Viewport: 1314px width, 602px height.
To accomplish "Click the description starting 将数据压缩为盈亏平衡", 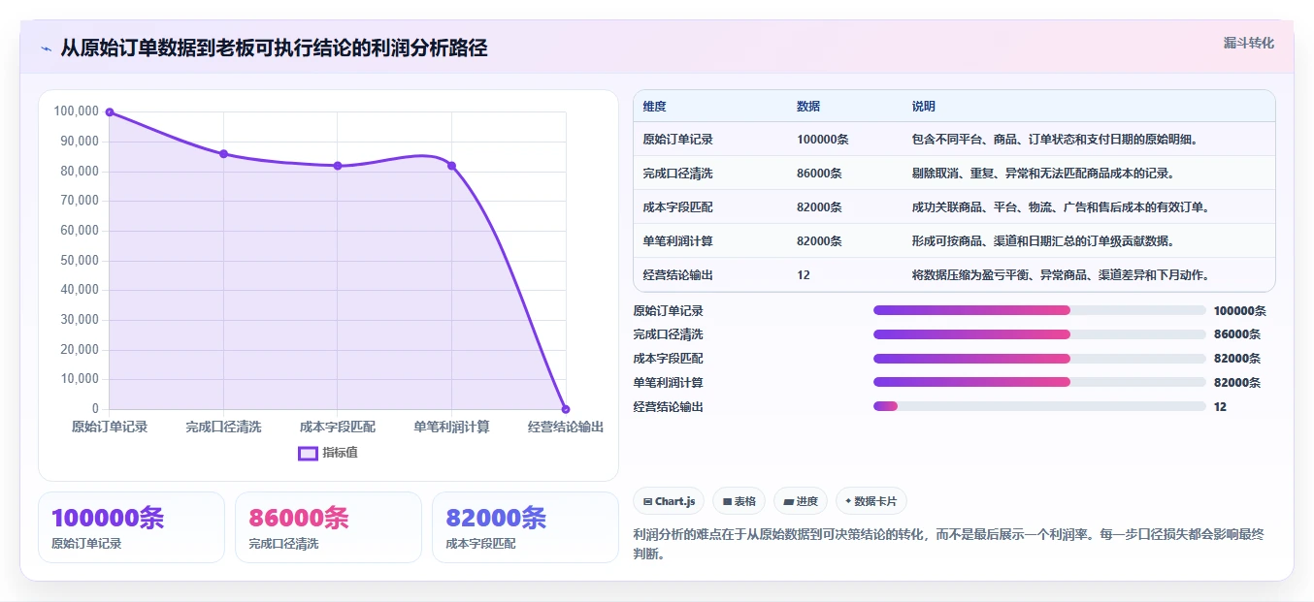I will point(1060,275).
